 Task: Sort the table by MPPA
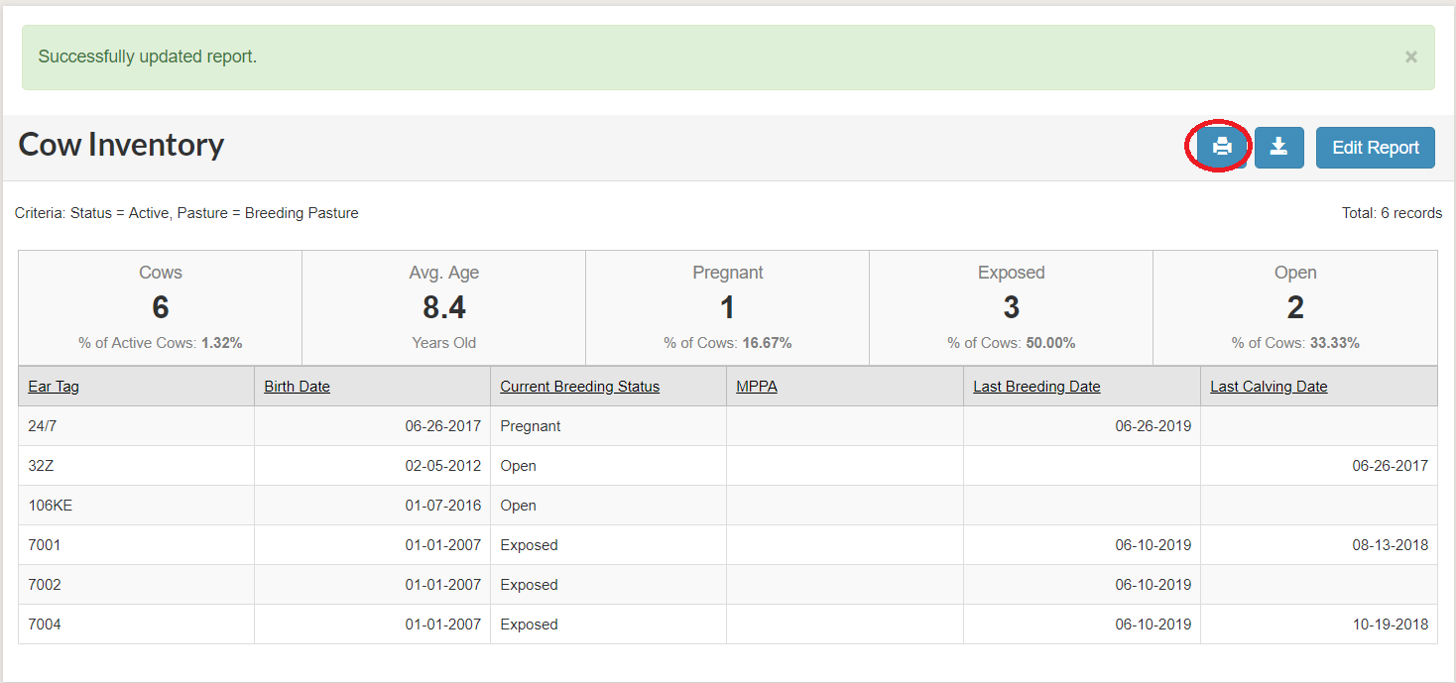click(x=756, y=386)
